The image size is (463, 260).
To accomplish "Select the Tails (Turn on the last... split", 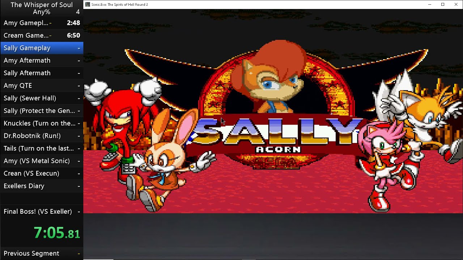I will (x=42, y=148).
